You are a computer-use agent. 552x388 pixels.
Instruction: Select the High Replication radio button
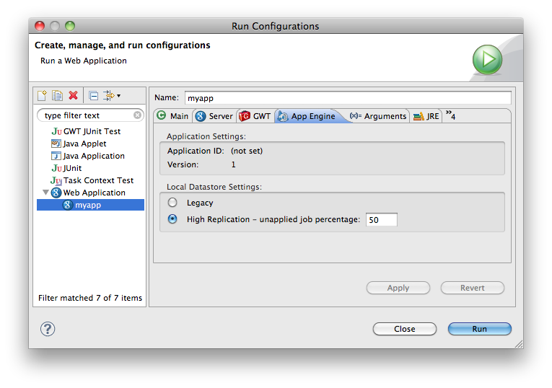(172, 219)
